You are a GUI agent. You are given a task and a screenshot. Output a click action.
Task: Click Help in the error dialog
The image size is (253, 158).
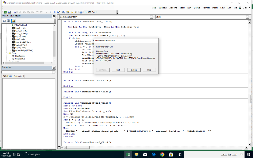pyautogui.click(x=149, y=70)
